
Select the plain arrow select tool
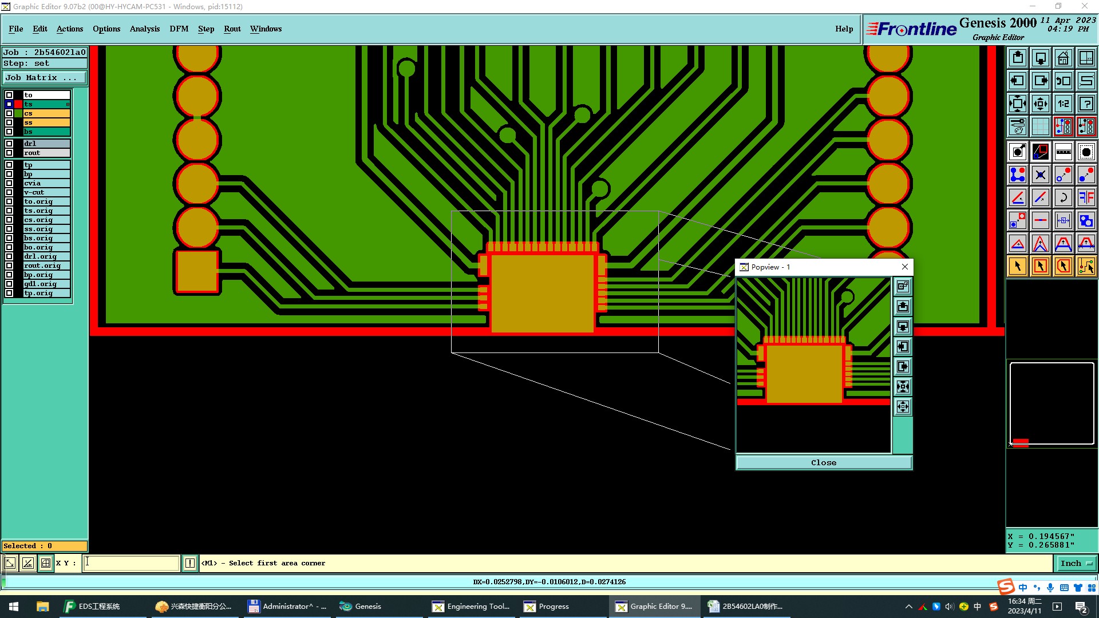click(x=1018, y=266)
